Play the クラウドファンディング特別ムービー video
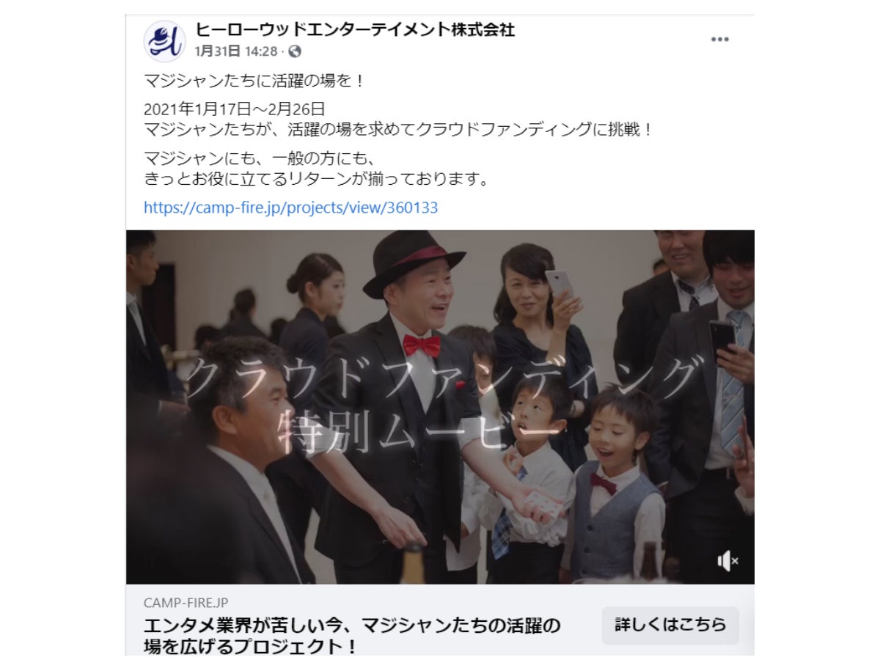The image size is (880, 660). pos(440,407)
